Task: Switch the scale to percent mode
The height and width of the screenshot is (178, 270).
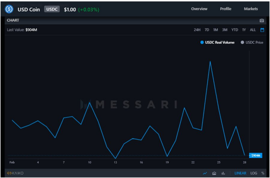Action: point(263,173)
